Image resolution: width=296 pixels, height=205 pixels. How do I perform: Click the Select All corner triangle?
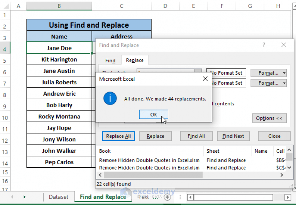[x=6, y=7]
